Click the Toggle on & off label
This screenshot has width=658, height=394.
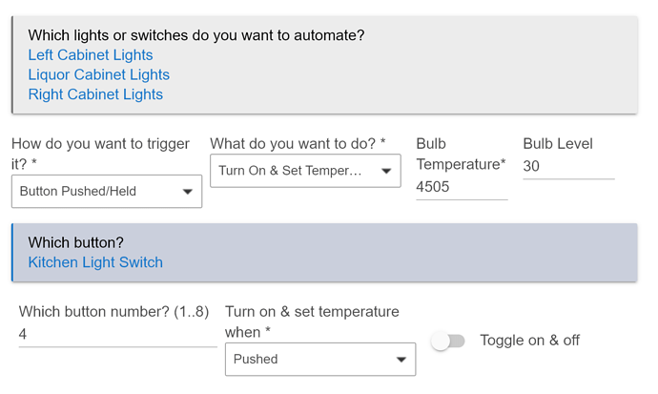tap(529, 341)
